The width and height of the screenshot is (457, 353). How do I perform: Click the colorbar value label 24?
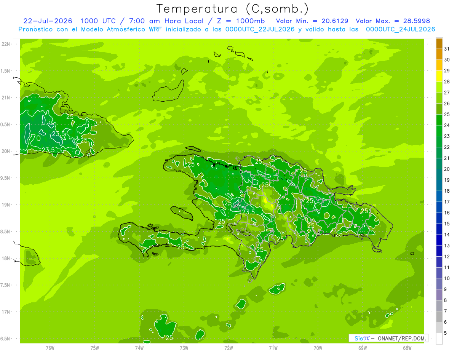(447, 125)
